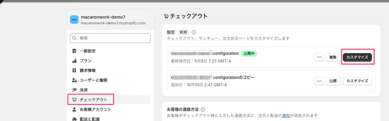Click the cart icon beside page title

tap(166, 16)
